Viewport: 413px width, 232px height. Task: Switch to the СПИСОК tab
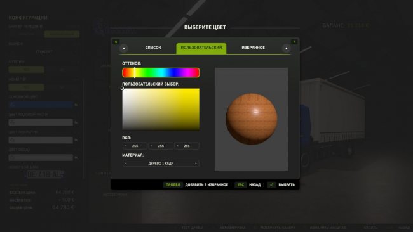(153, 48)
